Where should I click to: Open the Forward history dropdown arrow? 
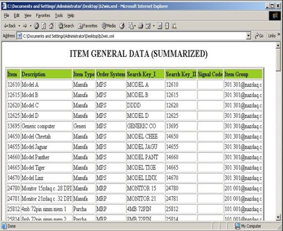[x=30, y=26]
